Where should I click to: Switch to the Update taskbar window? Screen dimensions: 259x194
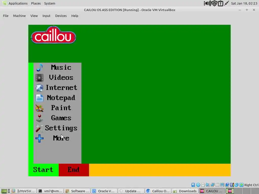click(x=131, y=191)
